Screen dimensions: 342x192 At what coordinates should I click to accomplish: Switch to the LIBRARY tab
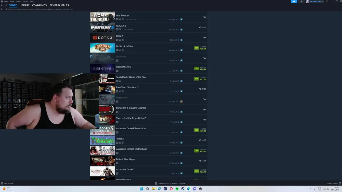[25, 5]
